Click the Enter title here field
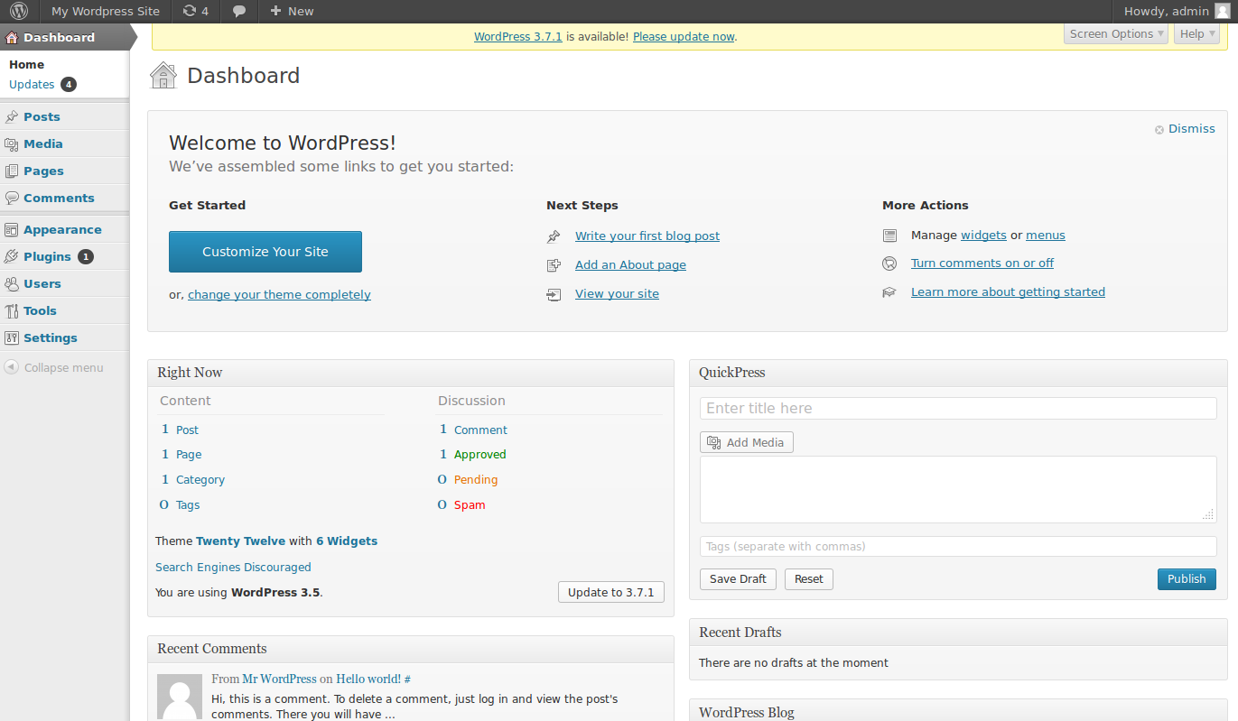Viewport: 1238px width, 721px height. click(957, 409)
